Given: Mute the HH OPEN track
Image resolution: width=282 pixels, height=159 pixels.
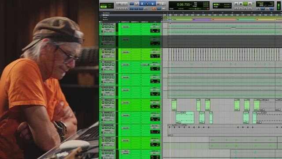Looking at the screenshot, I should [113, 52].
